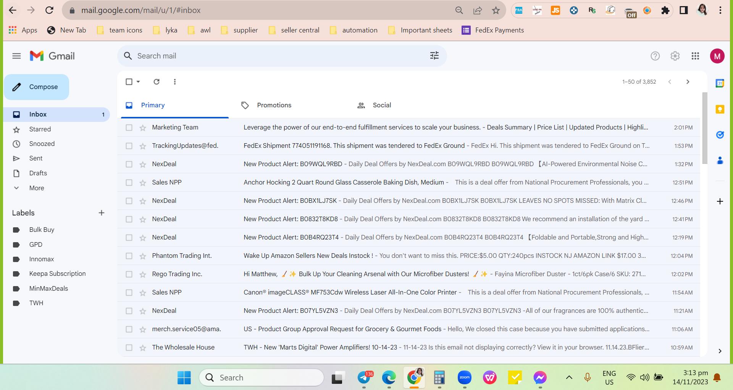
Task: Open the team icons bookmark folder
Action: [x=119, y=30]
